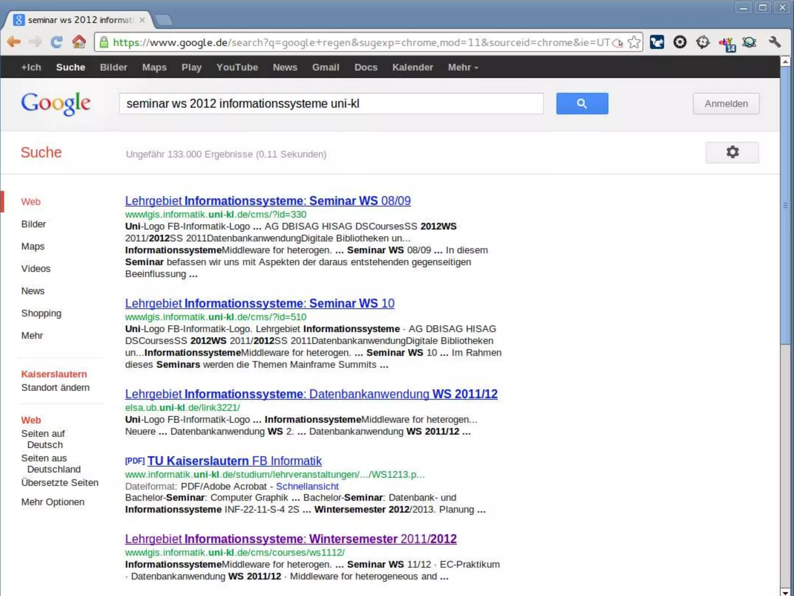Image resolution: width=794 pixels, height=596 pixels.
Task: Open YouTube in the top navigation bar
Action: tap(237, 68)
